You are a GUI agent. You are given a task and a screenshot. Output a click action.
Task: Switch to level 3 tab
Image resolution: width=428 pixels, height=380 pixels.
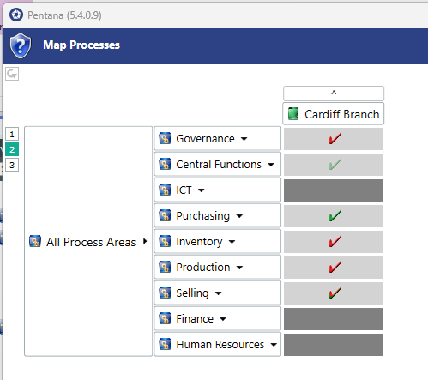coord(12,165)
